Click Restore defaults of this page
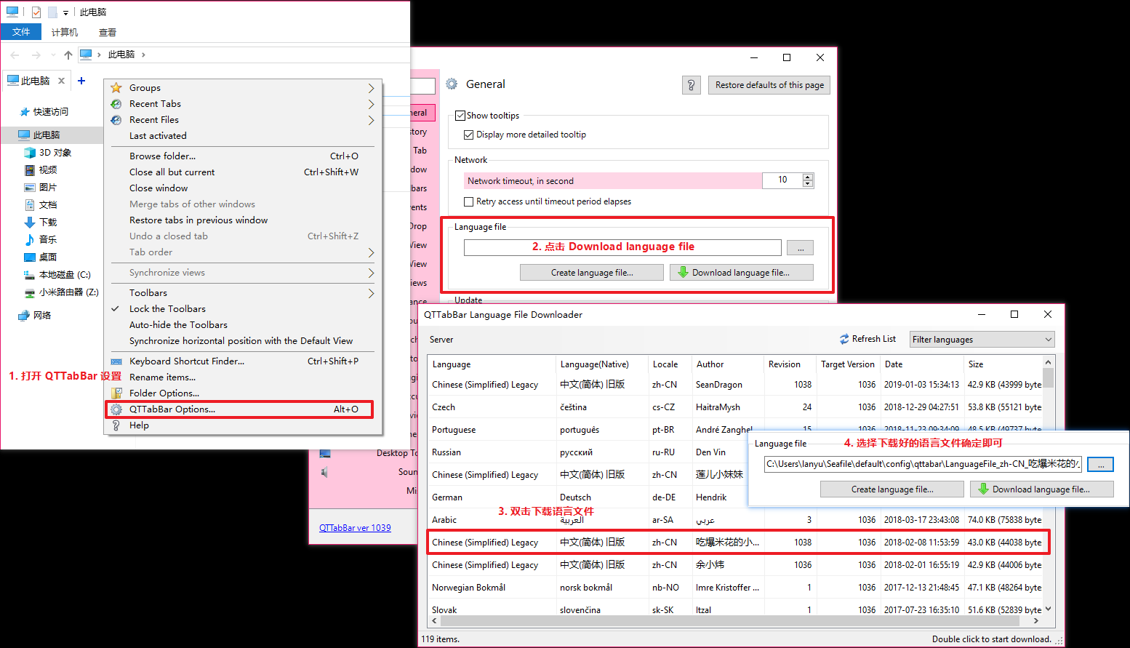The height and width of the screenshot is (648, 1130). tap(769, 85)
